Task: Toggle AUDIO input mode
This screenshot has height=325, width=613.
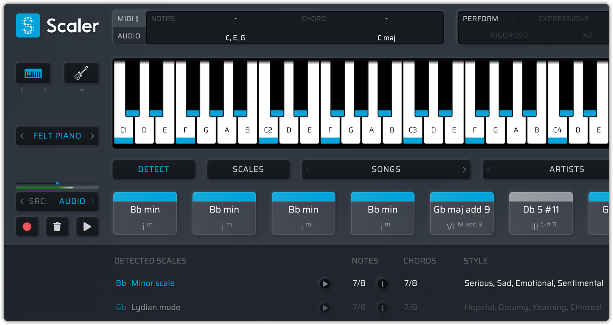Action: (x=129, y=36)
